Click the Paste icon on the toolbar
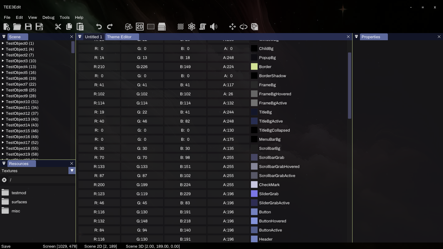The height and width of the screenshot is (249, 443). click(80, 27)
